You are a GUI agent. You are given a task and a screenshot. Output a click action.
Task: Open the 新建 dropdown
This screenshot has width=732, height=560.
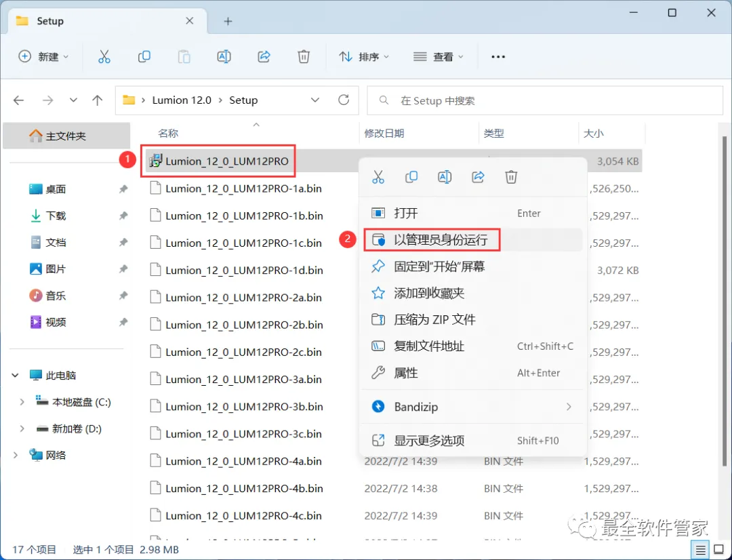click(x=43, y=56)
